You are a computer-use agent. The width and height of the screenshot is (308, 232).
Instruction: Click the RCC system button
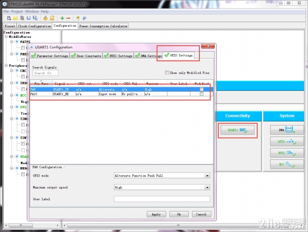287,164
